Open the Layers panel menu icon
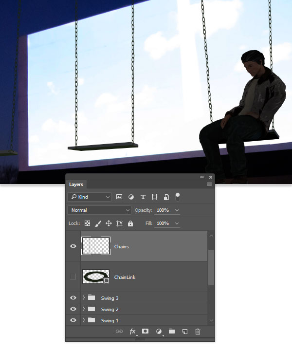This screenshot has width=292, height=352. [209, 185]
